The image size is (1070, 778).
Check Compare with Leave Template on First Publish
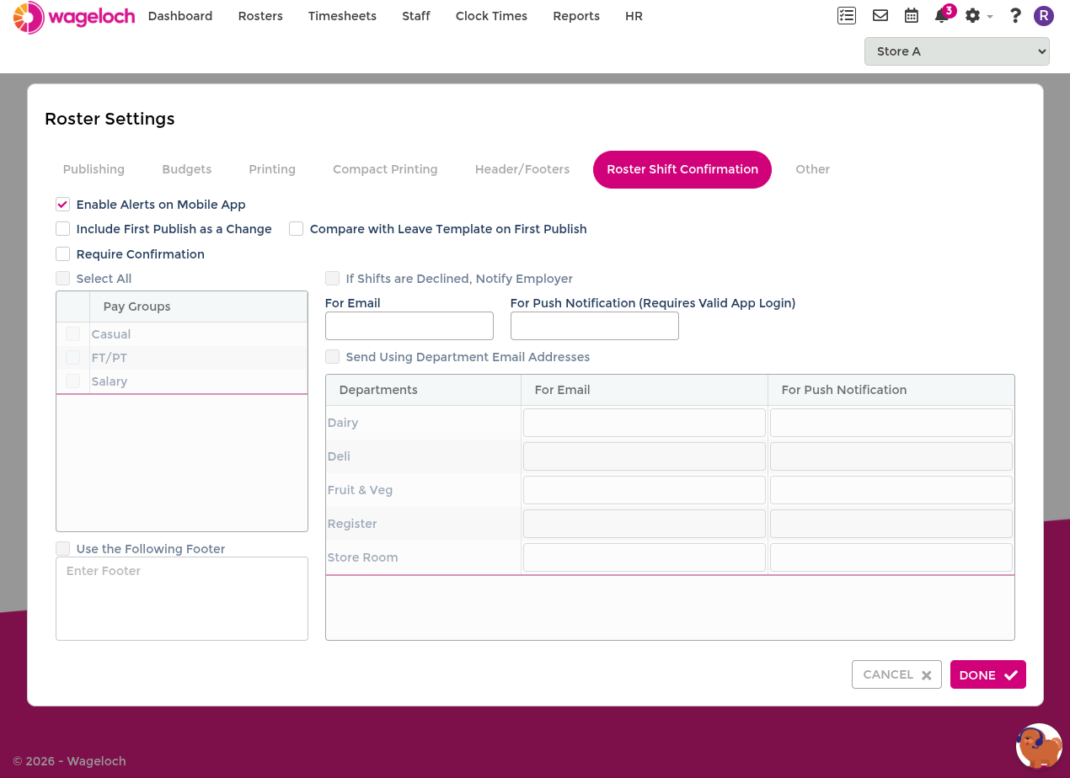(x=296, y=229)
